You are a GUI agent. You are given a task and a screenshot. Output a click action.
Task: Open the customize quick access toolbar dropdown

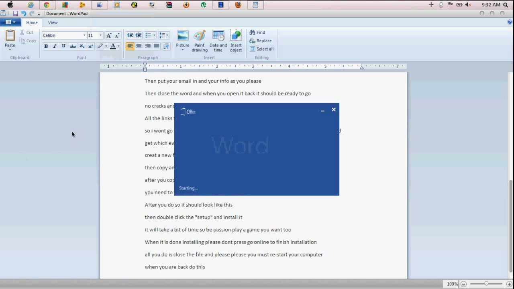pos(39,14)
